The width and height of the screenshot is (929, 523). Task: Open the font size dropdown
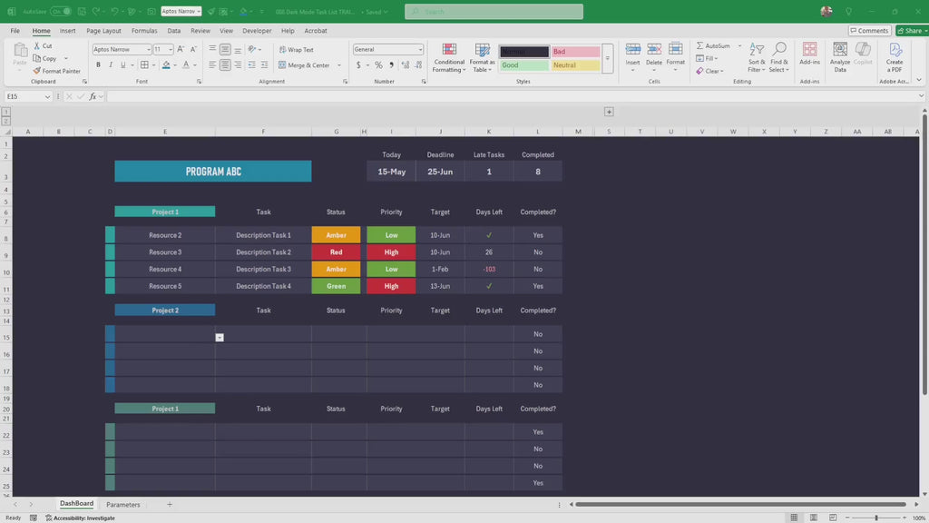point(171,50)
